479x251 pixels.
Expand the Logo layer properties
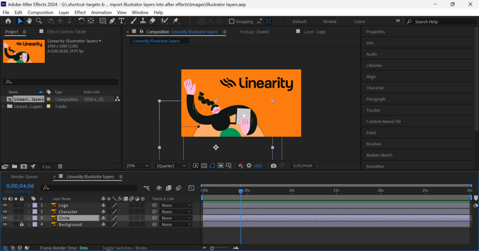tap(29, 206)
